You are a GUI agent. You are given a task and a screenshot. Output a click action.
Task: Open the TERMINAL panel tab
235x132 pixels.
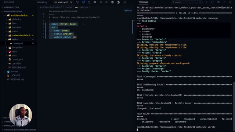coord(144,2)
